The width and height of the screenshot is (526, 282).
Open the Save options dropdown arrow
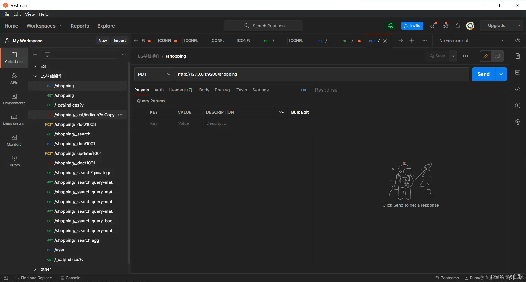coord(453,56)
